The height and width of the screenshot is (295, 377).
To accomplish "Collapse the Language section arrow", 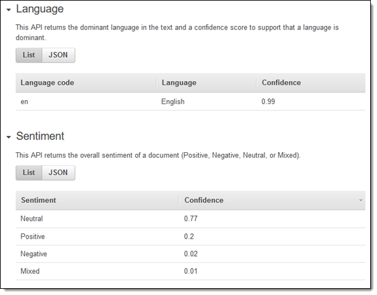I will click(9, 10).
